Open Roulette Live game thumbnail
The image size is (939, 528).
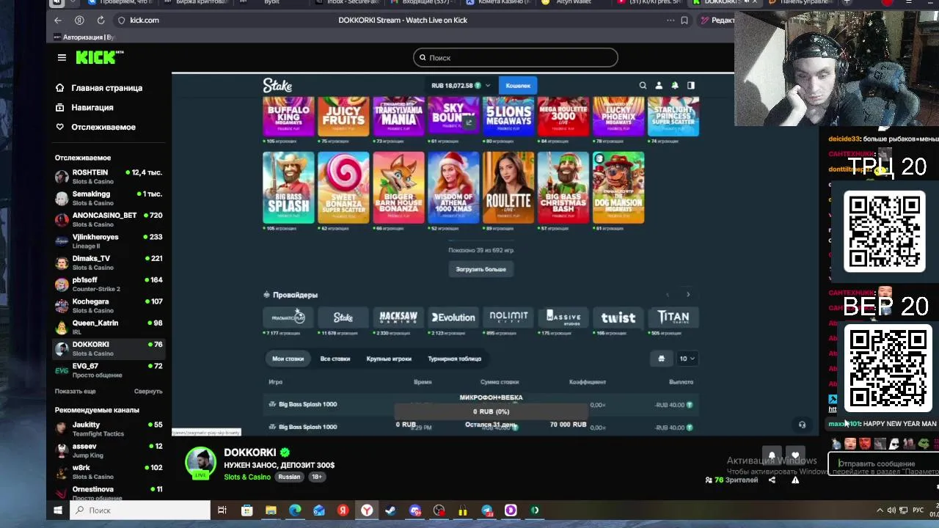(508, 187)
